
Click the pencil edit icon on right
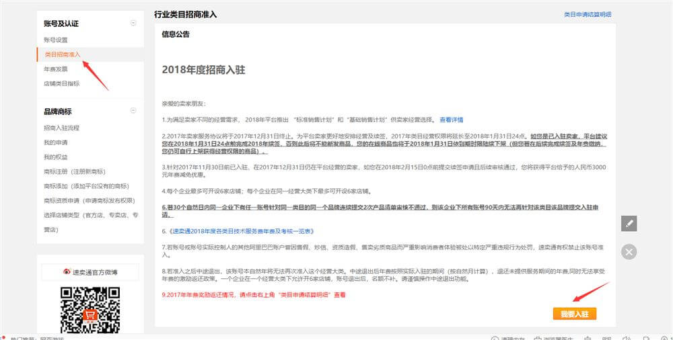tap(629, 224)
